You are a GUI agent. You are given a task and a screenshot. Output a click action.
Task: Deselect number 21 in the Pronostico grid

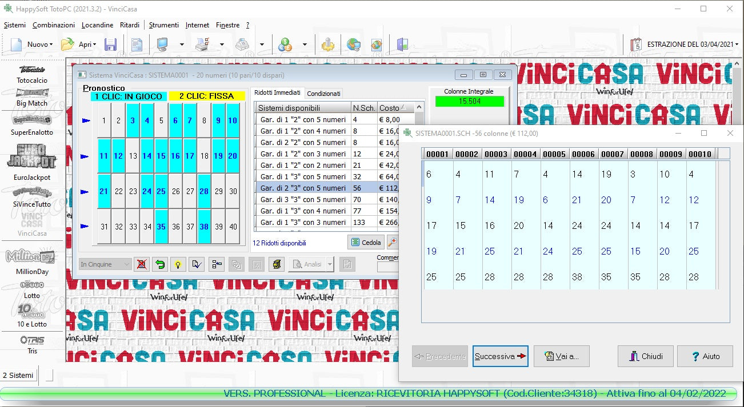[x=104, y=191]
